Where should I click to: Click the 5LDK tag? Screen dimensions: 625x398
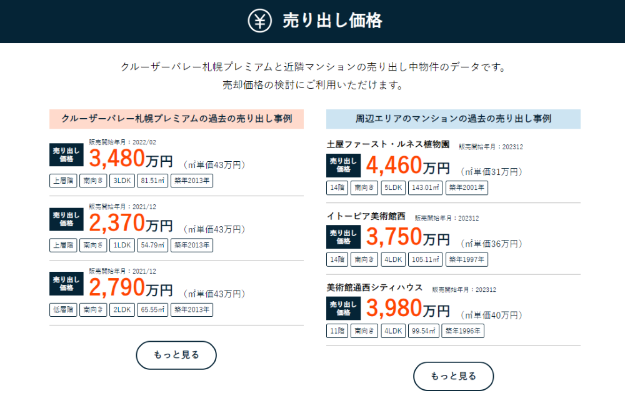pyautogui.click(x=393, y=187)
